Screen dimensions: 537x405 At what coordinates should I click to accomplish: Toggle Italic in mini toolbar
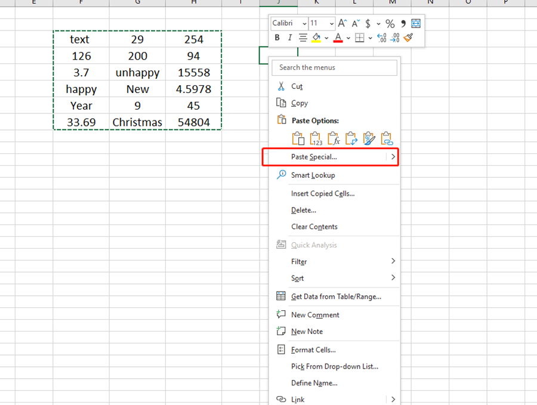[x=290, y=38]
